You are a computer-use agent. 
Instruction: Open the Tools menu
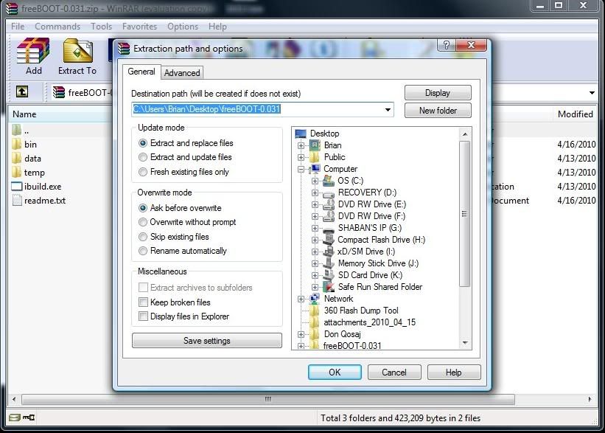pos(101,27)
